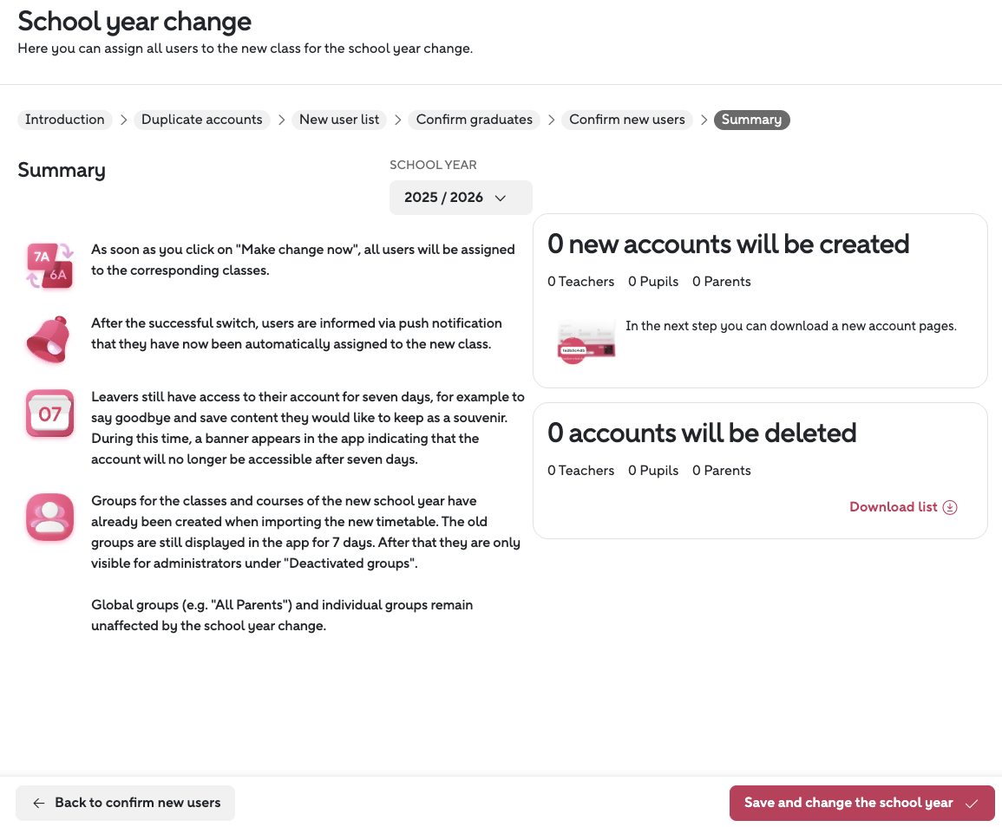Click the "0 accounts will be deleted" heading

tap(702, 433)
